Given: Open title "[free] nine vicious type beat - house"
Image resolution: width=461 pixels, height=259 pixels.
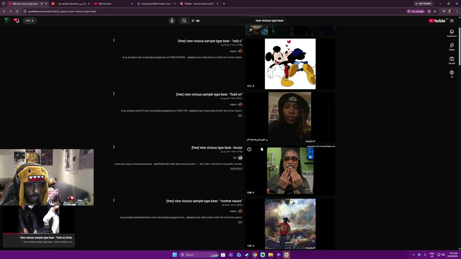Looking at the screenshot, I should click(217, 147).
